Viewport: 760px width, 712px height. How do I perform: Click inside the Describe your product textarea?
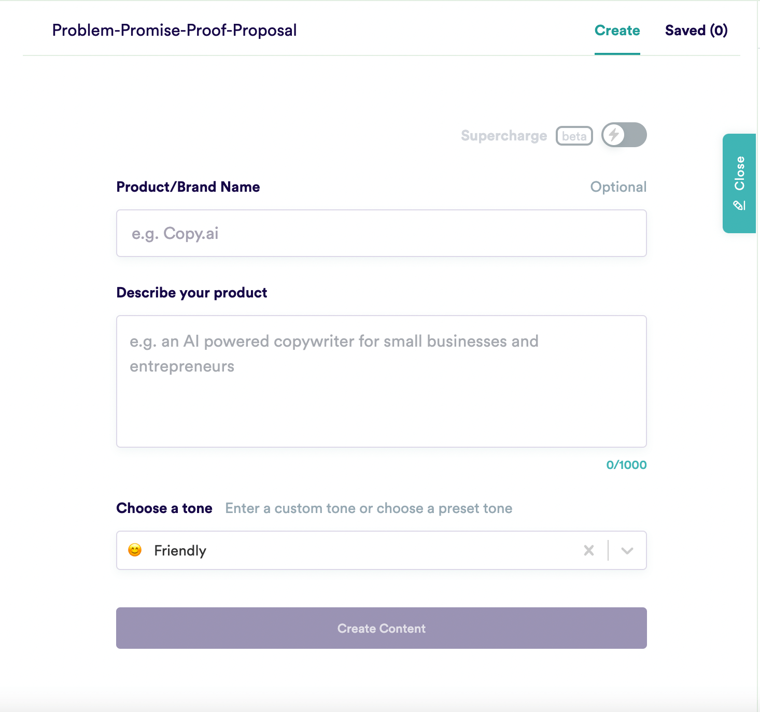[x=381, y=381]
